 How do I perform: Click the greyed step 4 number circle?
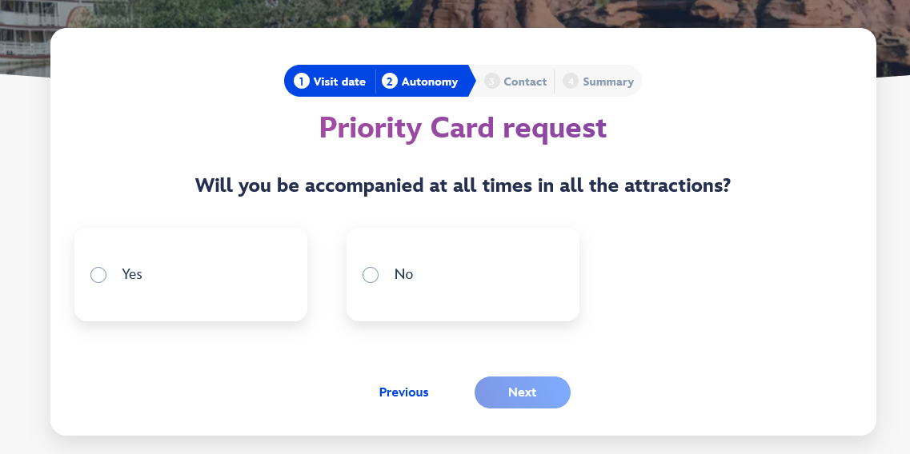click(x=571, y=82)
